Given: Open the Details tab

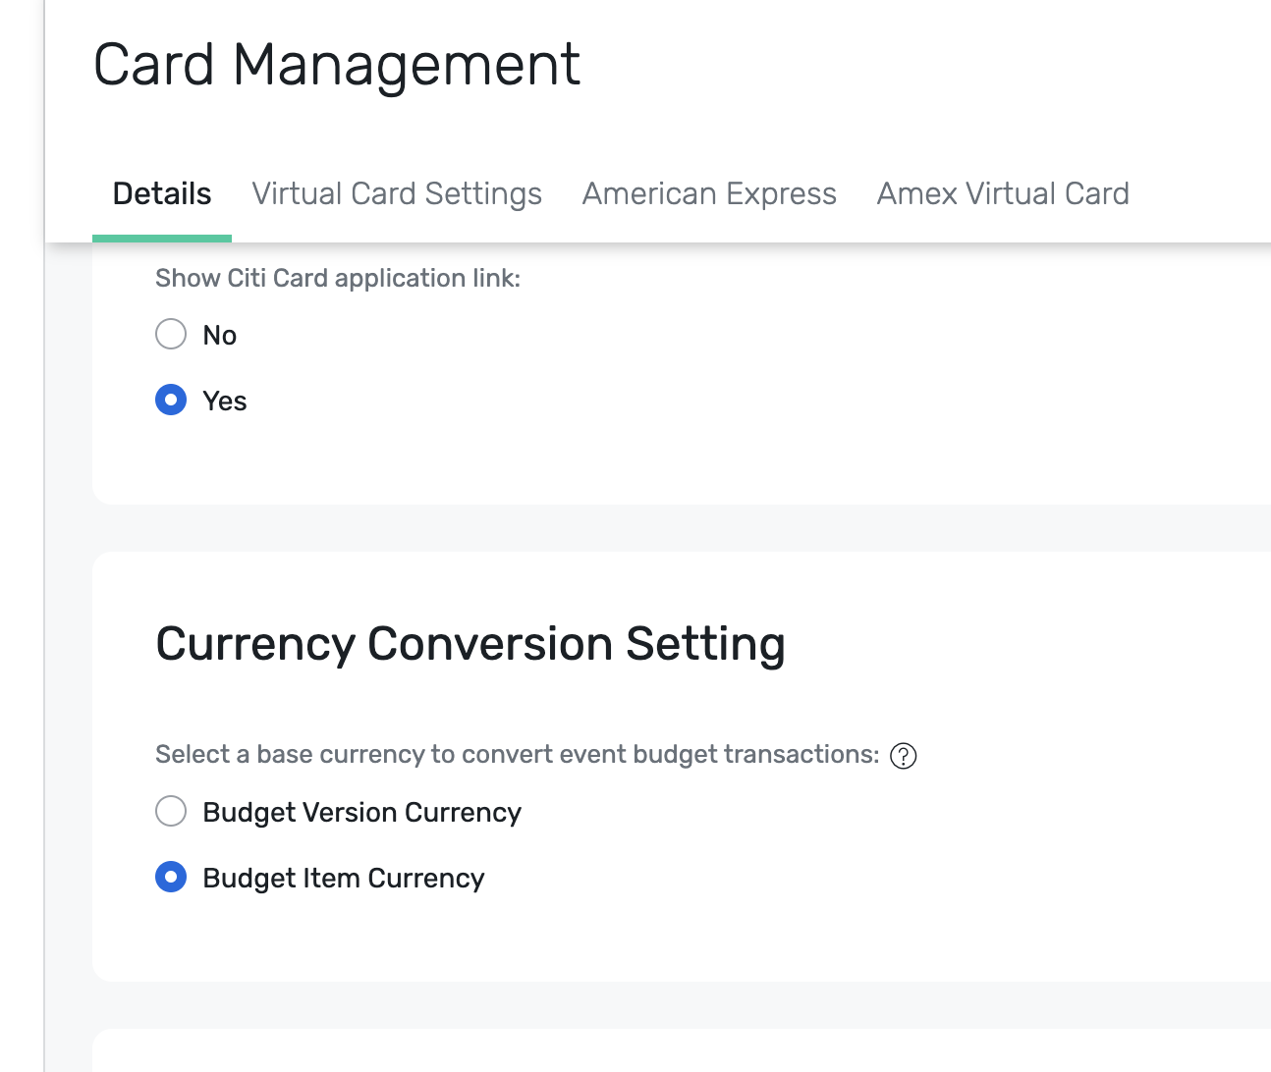Looking at the screenshot, I should (x=162, y=193).
